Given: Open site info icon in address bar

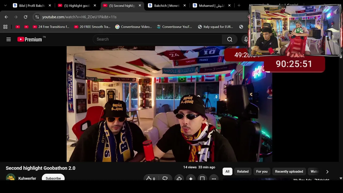Looking at the screenshot, I should point(37,17).
